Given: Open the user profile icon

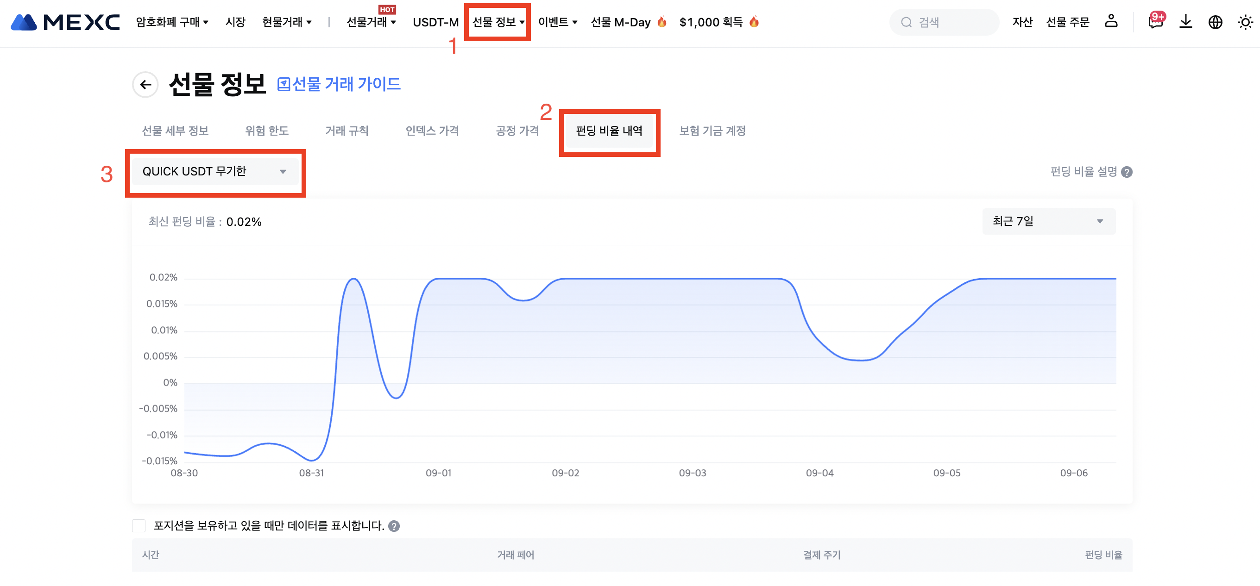Looking at the screenshot, I should pos(1111,21).
